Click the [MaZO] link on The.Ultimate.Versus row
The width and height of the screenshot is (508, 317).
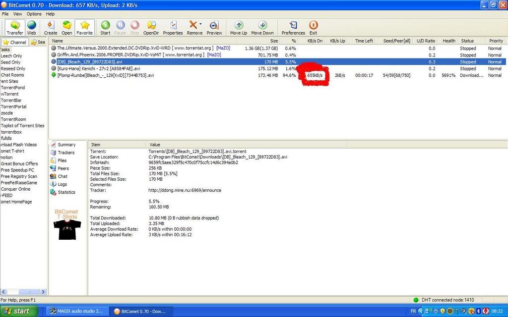pyautogui.click(x=223, y=48)
